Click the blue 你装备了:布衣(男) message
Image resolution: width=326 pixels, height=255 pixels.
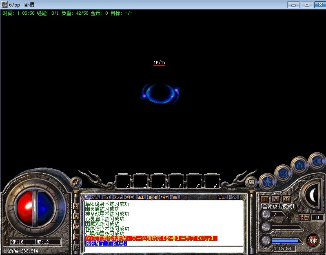click(x=106, y=243)
